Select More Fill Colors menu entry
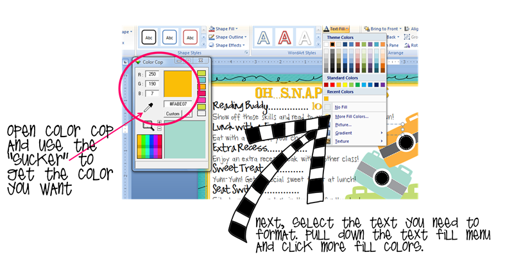Viewport: 505px width, 257px height. click(354, 117)
